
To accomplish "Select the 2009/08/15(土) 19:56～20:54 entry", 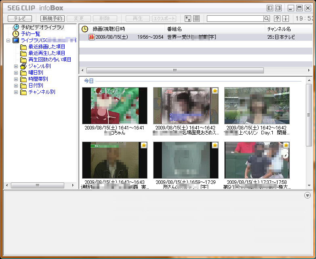I will 129,37.
